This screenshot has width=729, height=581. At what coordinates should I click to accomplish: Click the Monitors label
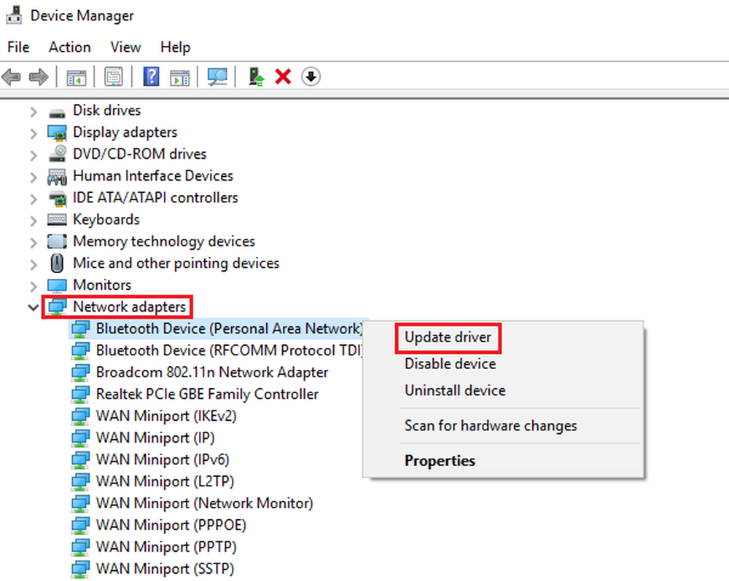click(102, 285)
